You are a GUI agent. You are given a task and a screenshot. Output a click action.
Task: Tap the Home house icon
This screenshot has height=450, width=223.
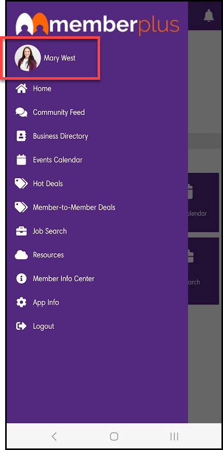coord(22,89)
